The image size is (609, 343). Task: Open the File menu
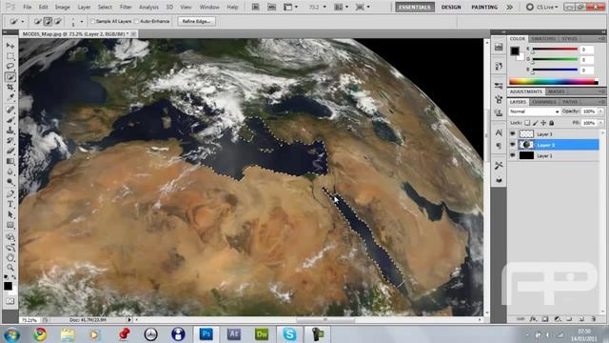[x=28, y=7]
